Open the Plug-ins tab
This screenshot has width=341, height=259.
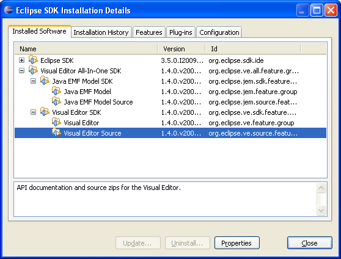point(181,32)
